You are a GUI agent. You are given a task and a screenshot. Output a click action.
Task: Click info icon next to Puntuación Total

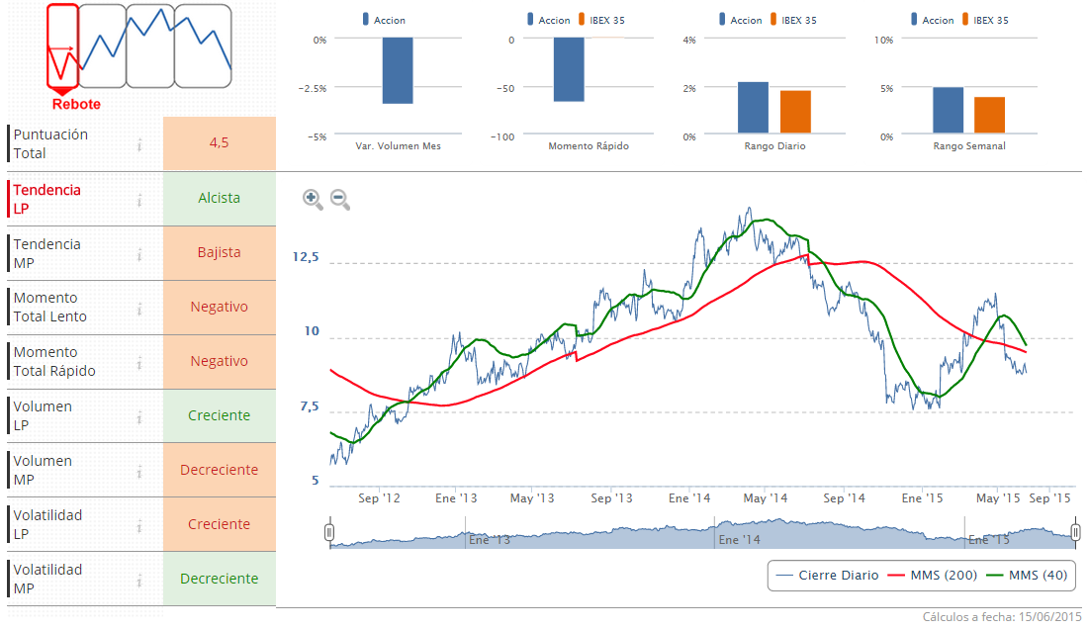[x=140, y=144]
